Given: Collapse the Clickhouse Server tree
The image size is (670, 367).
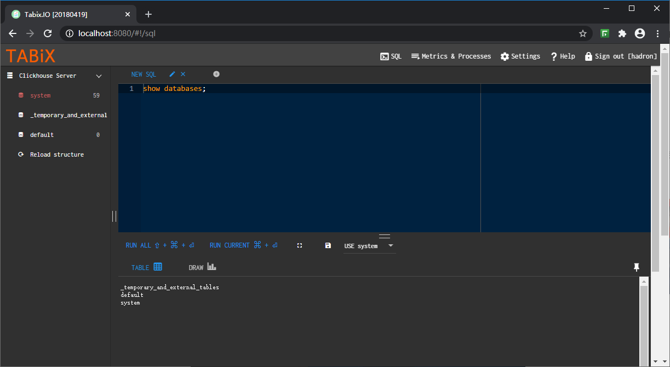Looking at the screenshot, I should click(99, 76).
